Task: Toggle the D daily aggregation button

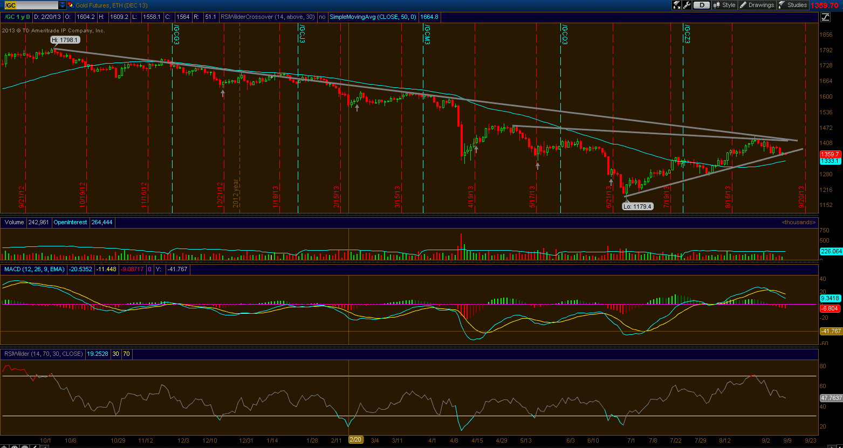Action: click(701, 5)
